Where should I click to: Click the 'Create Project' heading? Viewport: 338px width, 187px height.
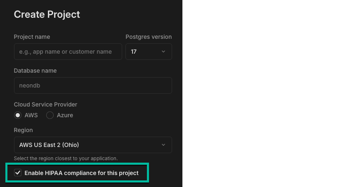(47, 14)
